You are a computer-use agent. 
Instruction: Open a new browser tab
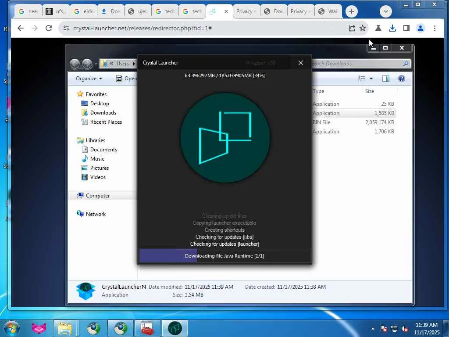[x=352, y=11]
